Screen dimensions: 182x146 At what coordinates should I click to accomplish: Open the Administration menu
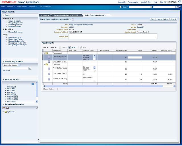tap(147, 2)
